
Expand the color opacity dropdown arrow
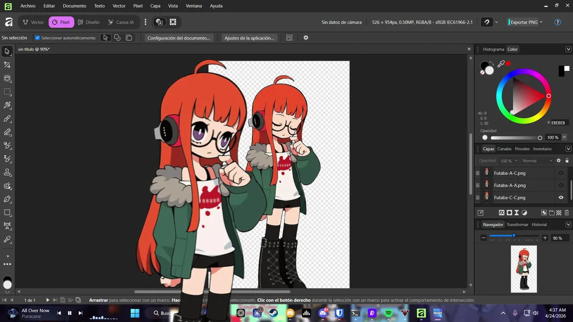coord(564,137)
